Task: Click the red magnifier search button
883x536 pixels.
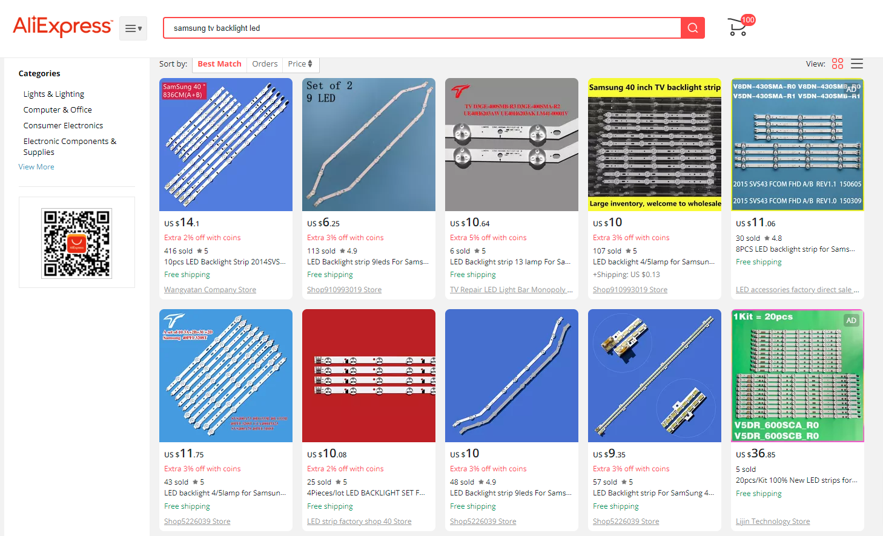Action: click(x=693, y=28)
